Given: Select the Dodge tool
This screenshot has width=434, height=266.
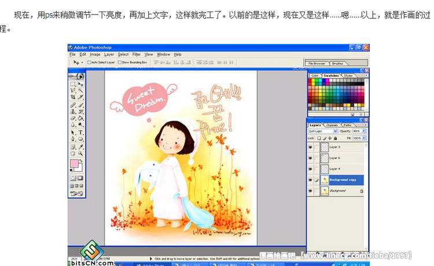Looking at the screenshot, I should tap(80, 124).
